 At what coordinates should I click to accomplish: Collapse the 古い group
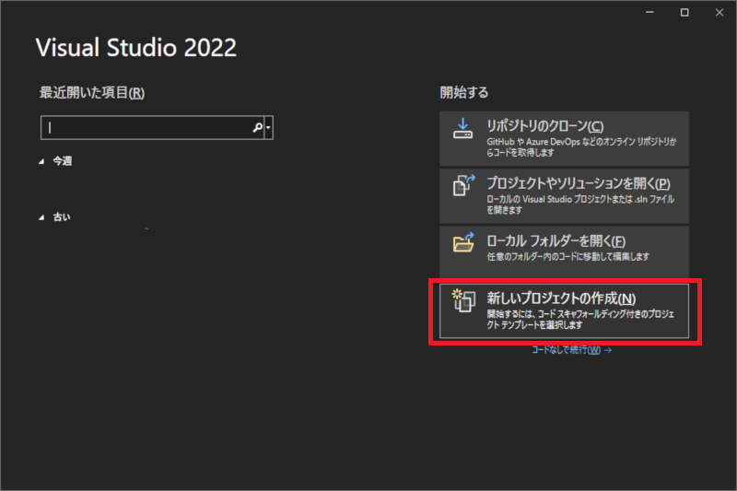(41, 217)
